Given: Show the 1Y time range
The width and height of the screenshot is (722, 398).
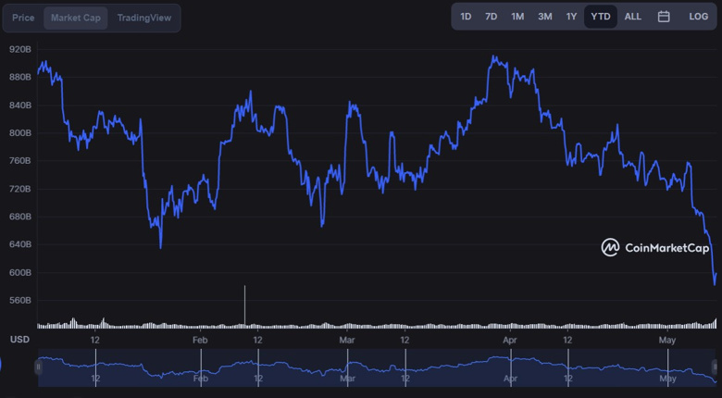Looking at the screenshot, I should [571, 17].
